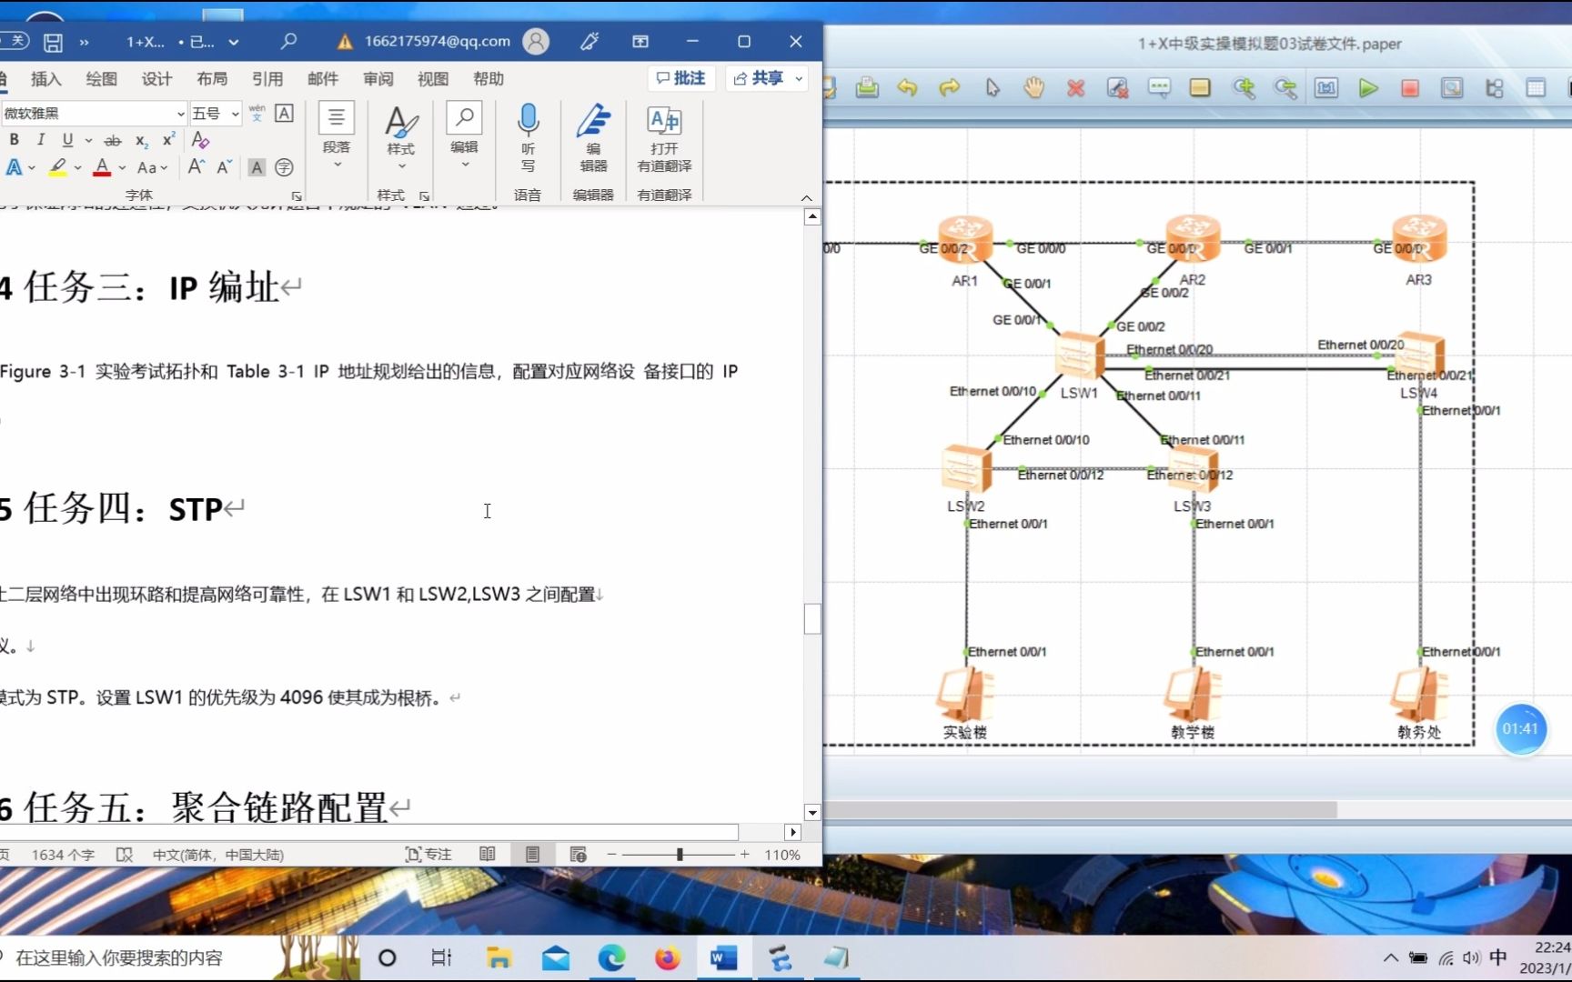Select the hand pan tool in eNSP

(x=1033, y=88)
